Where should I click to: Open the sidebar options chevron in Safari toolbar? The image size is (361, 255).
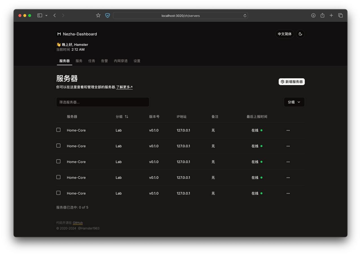[x=46, y=15]
